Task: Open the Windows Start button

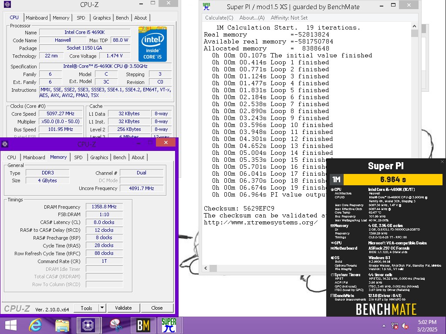Action: (11, 325)
